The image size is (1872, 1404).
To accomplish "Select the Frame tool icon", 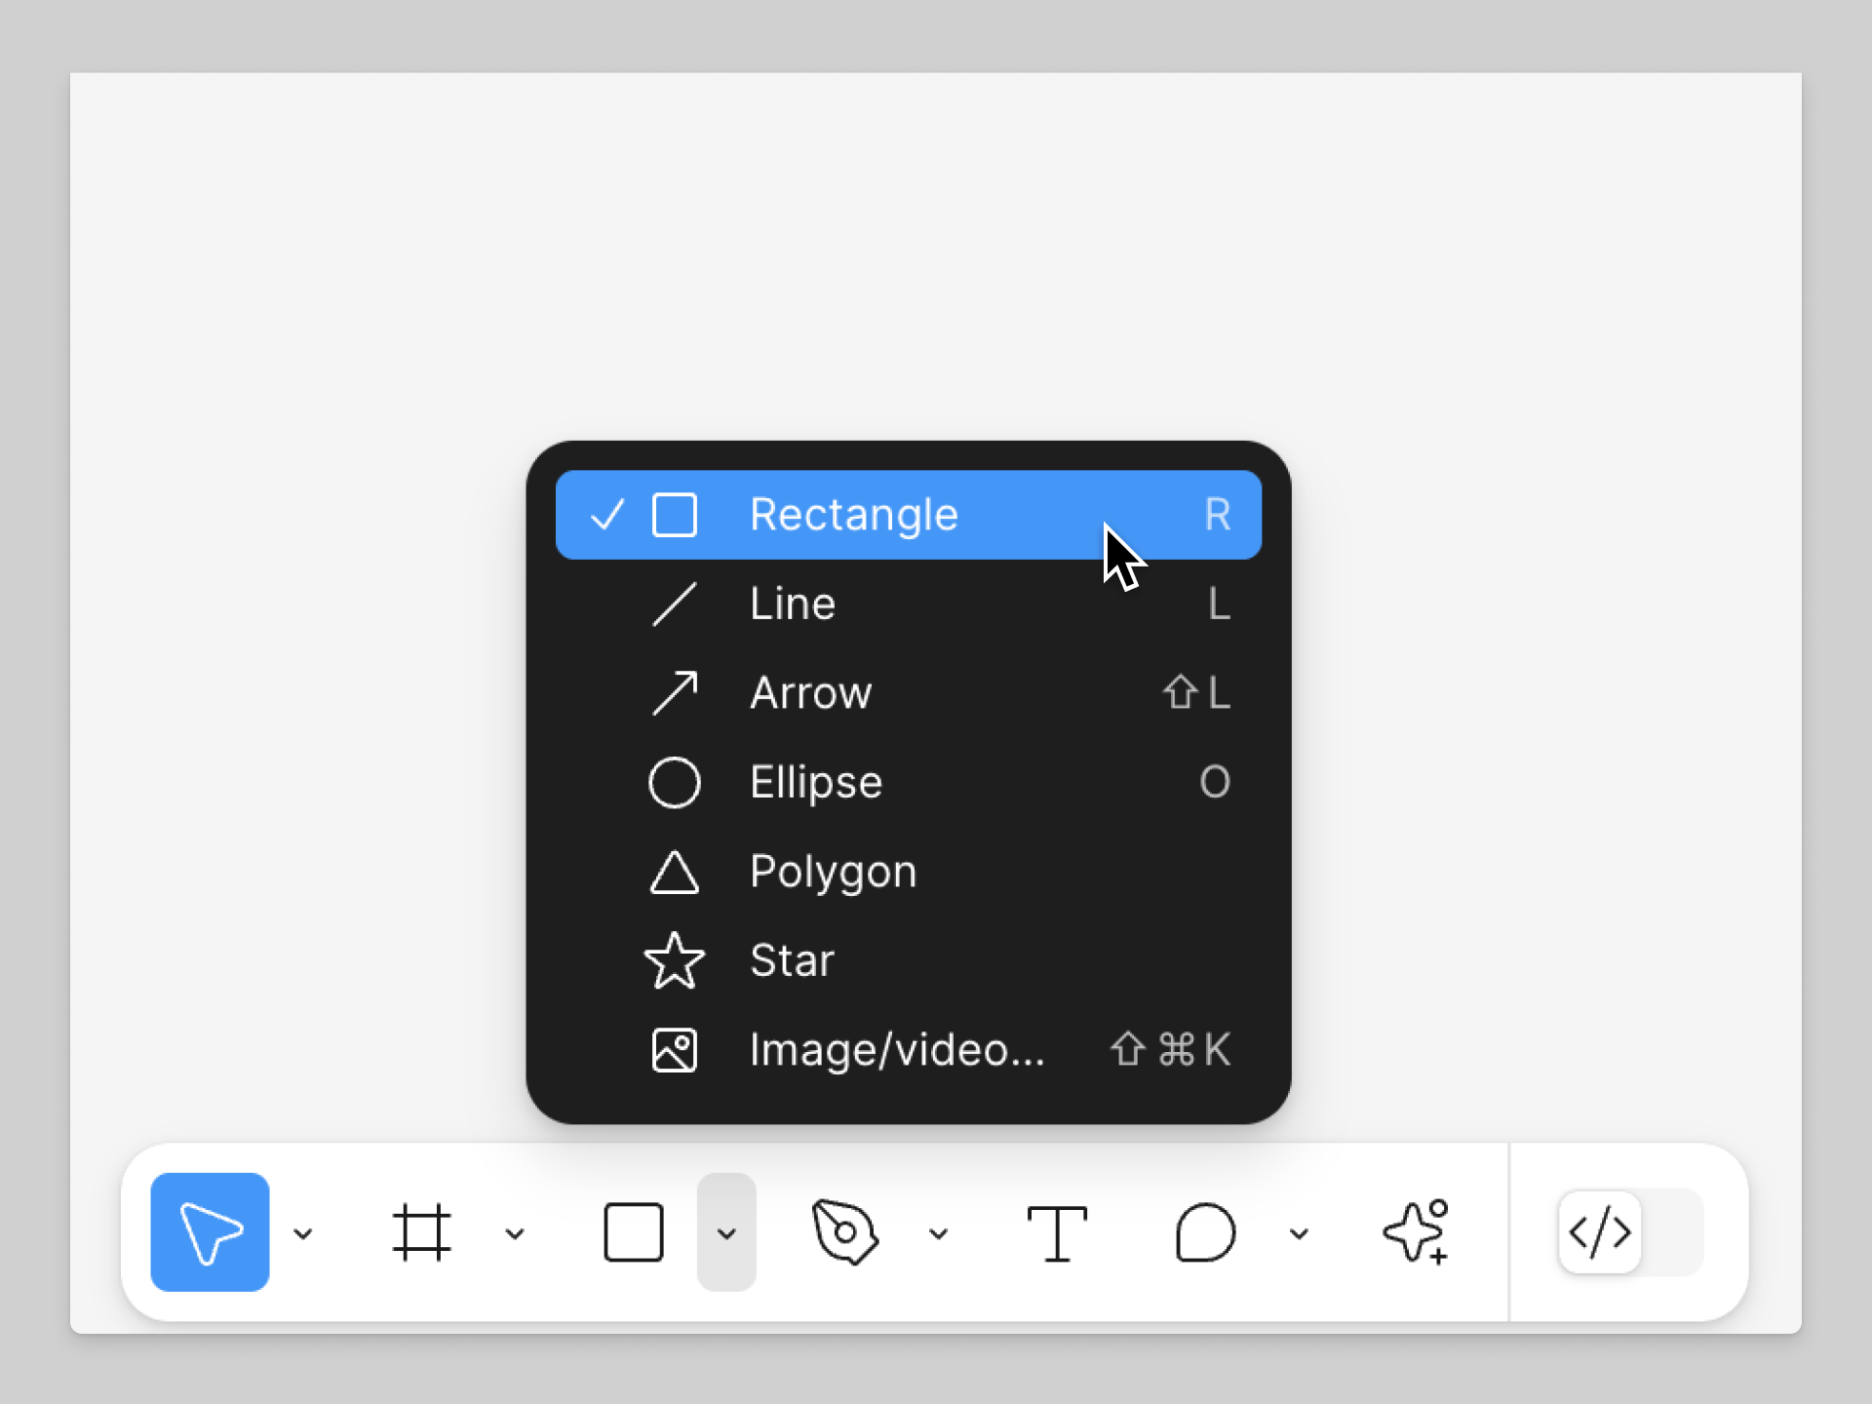I will (x=421, y=1232).
